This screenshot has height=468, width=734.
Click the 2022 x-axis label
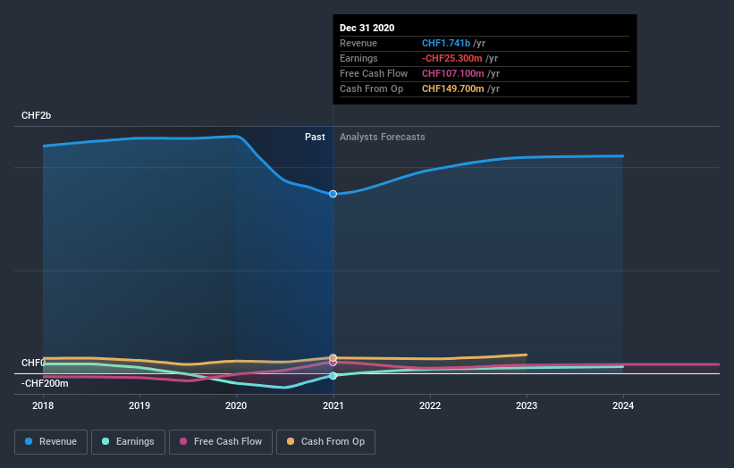click(430, 405)
